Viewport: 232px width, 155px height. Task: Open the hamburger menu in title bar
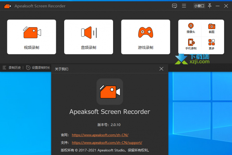point(184,6)
